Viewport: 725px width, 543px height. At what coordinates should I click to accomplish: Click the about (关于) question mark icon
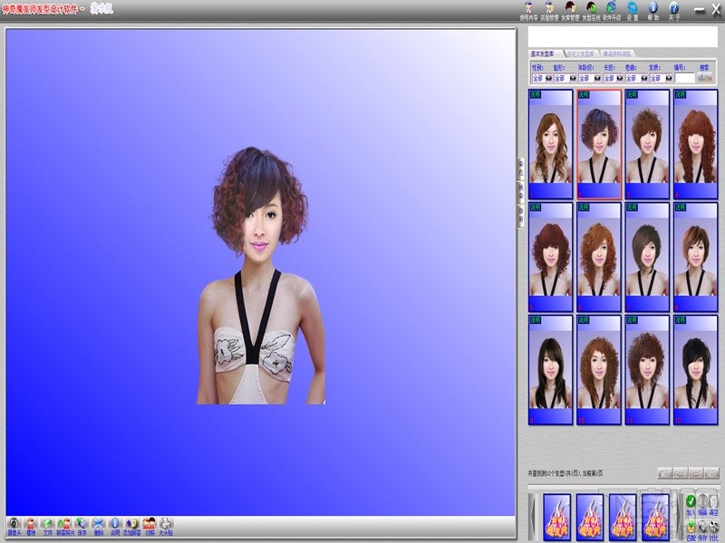pyautogui.click(x=674, y=10)
